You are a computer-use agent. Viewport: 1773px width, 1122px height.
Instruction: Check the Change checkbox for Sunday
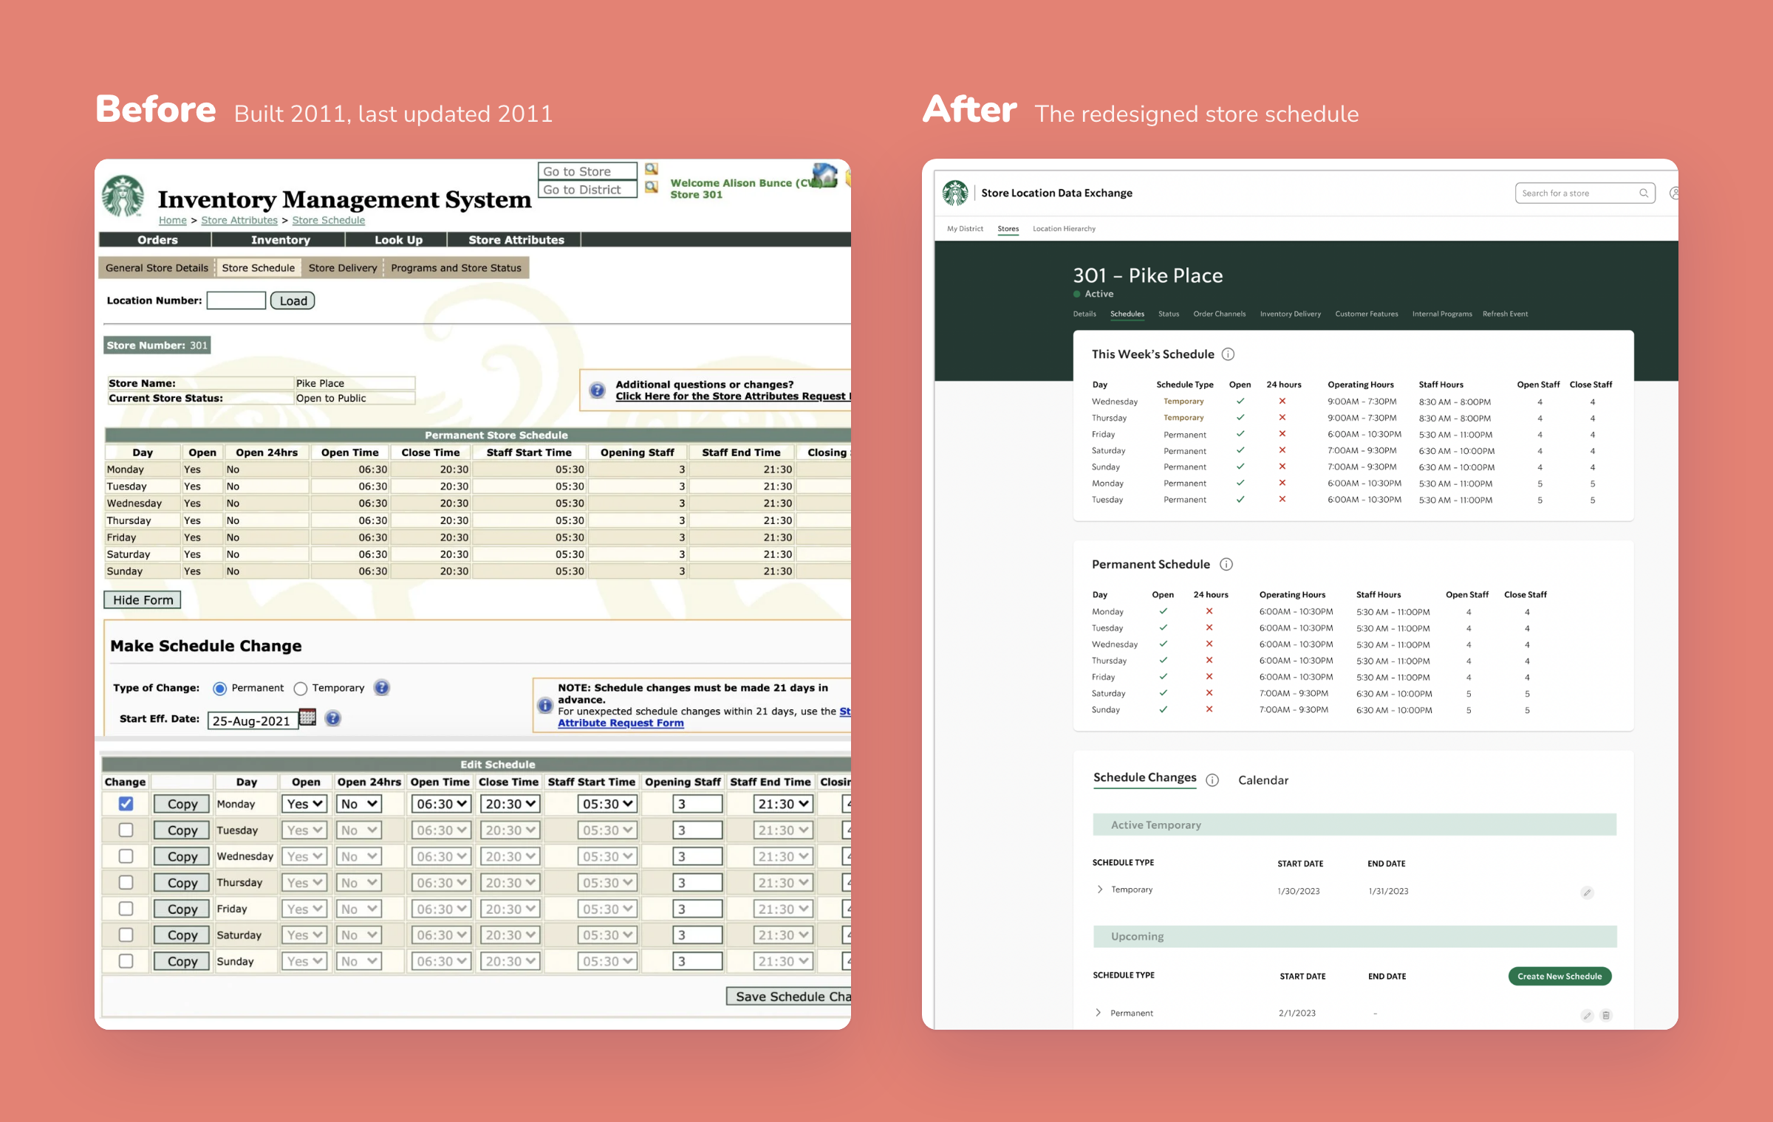[126, 961]
